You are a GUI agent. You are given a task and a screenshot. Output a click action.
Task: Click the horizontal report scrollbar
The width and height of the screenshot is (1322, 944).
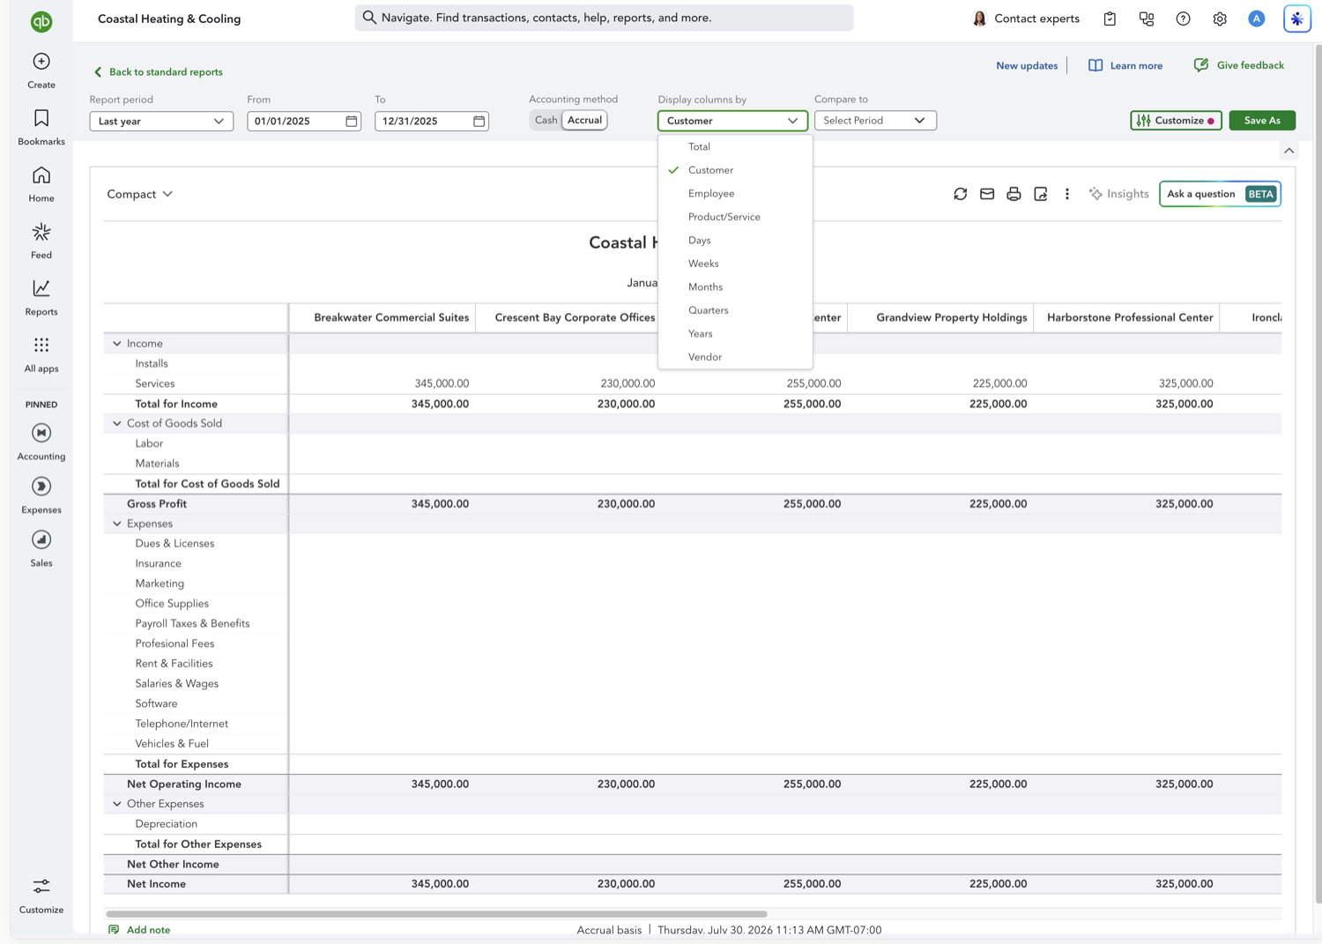436,914
